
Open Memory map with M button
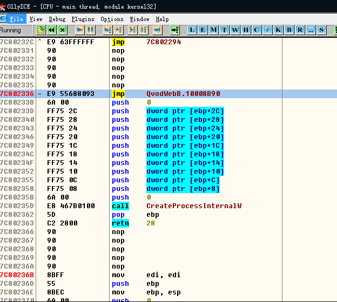214,30
